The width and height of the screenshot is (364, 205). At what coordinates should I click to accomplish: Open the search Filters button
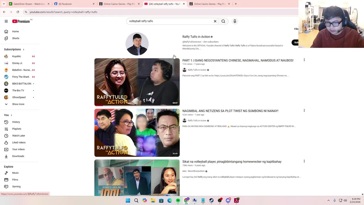[x=296, y=29]
